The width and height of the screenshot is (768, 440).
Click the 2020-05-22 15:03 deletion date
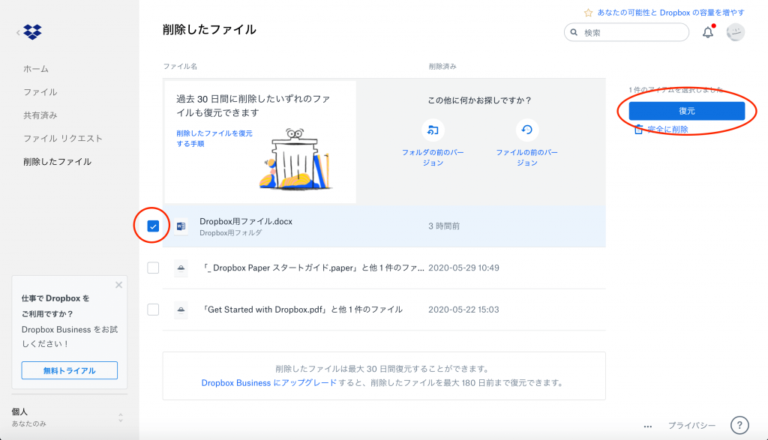[x=463, y=310]
